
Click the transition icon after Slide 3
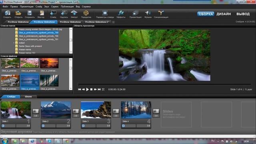pyautogui.click(x=116, y=111)
